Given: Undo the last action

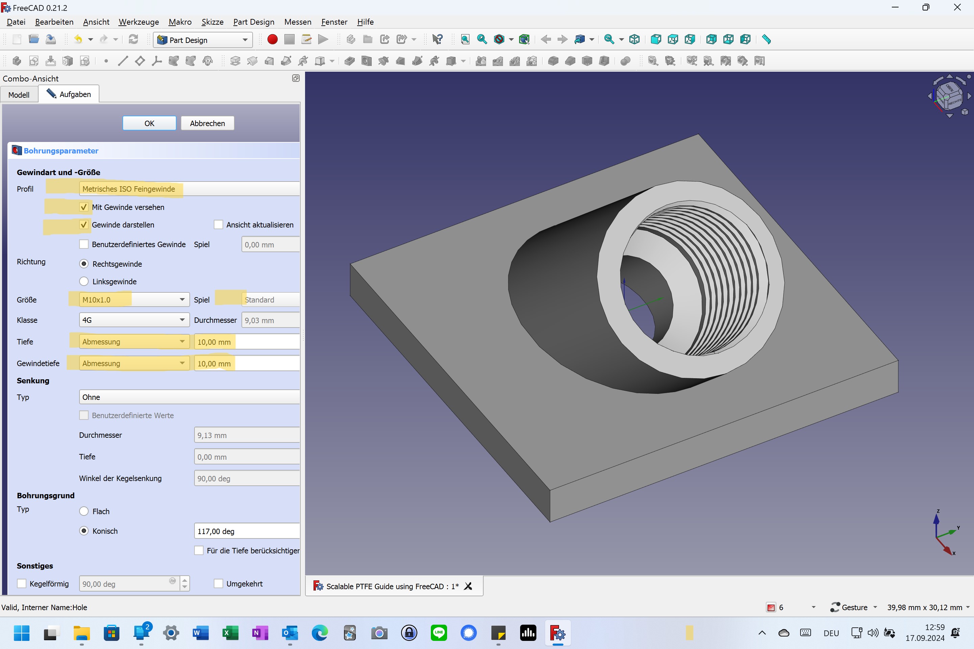Looking at the screenshot, I should pyautogui.click(x=78, y=39).
